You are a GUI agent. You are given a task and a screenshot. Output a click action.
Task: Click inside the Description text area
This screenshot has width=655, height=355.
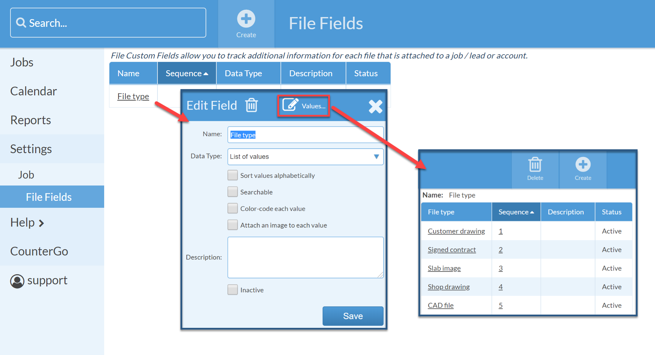coord(305,258)
